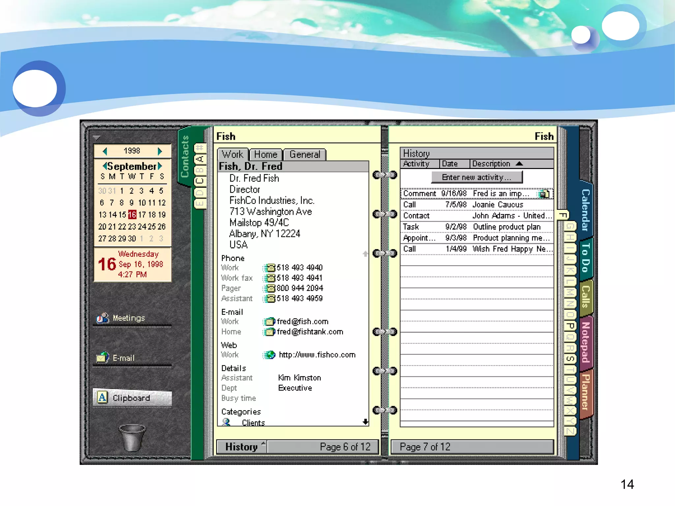Viewport: 675px width, 506px height.
Task: Click the Meetings icon in sidebar
Action: (103, 318)
